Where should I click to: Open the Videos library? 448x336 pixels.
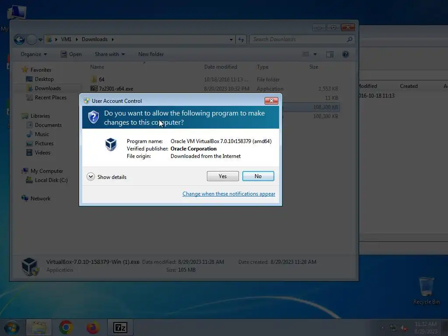(42, 152)
